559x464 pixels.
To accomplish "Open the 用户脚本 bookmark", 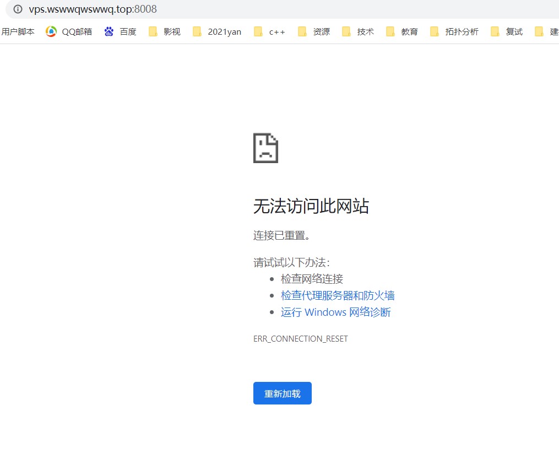I will [x=19, y=31].
